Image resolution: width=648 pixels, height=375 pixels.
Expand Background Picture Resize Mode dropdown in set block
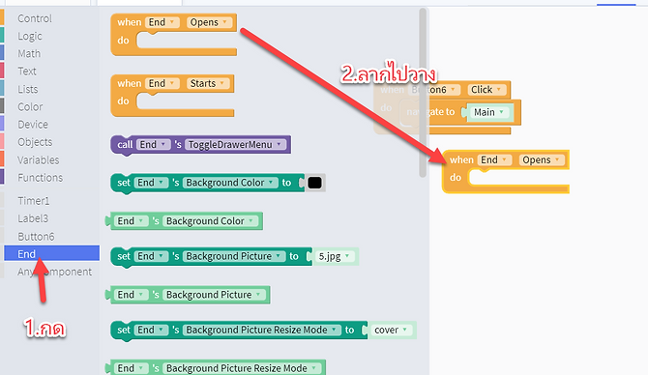click(x=262, y=330)
